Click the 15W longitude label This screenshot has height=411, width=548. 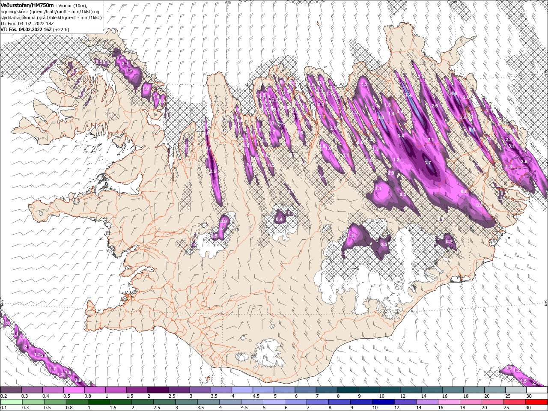click(x=453, y=2)
